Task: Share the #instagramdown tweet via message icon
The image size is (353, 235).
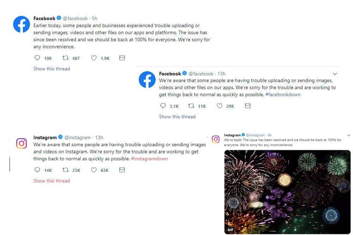Action: pos(122,170)
